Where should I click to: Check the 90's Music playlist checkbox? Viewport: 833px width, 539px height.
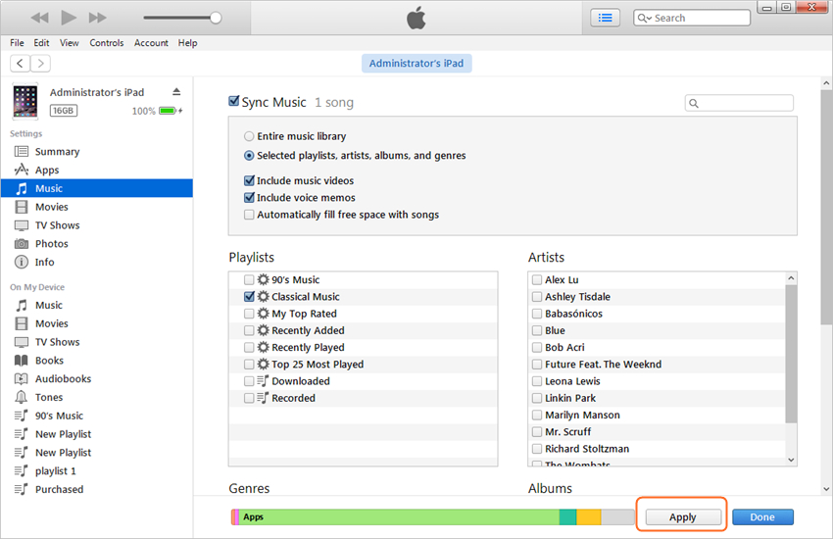coord(249,280)
